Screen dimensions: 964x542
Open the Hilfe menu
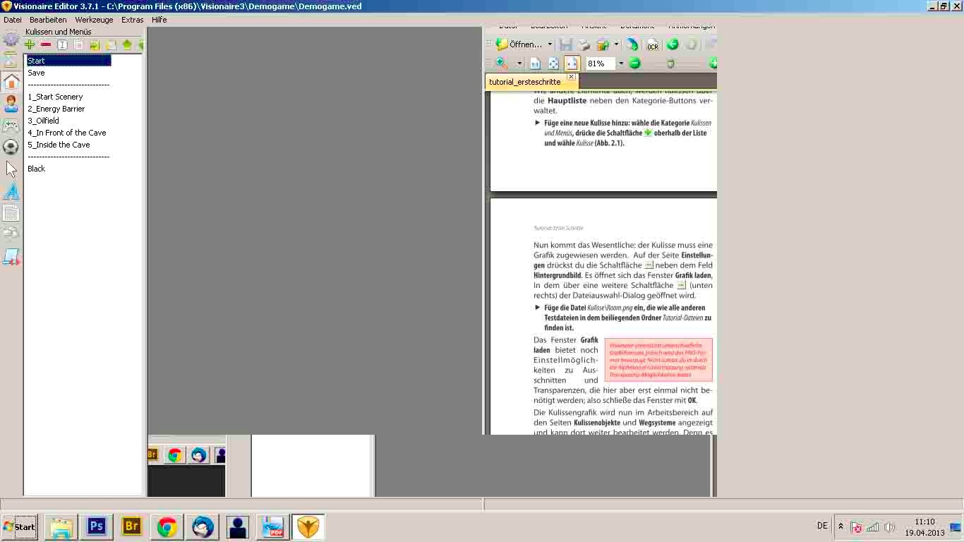click(x=159, y=20)
